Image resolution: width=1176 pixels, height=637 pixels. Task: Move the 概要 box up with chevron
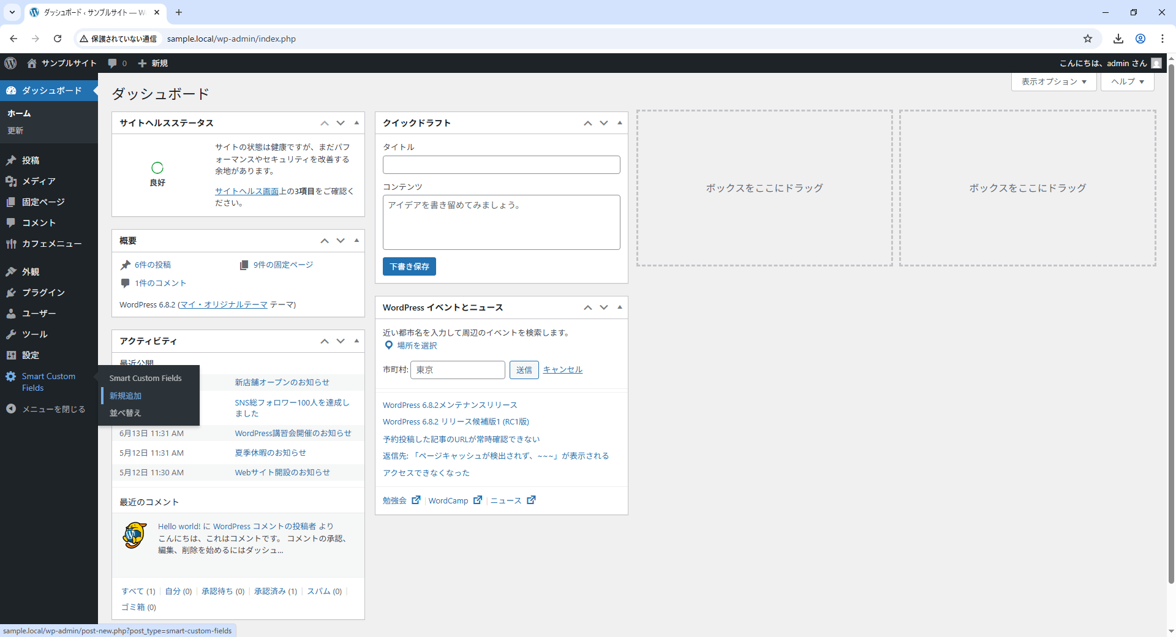[325, 241]
